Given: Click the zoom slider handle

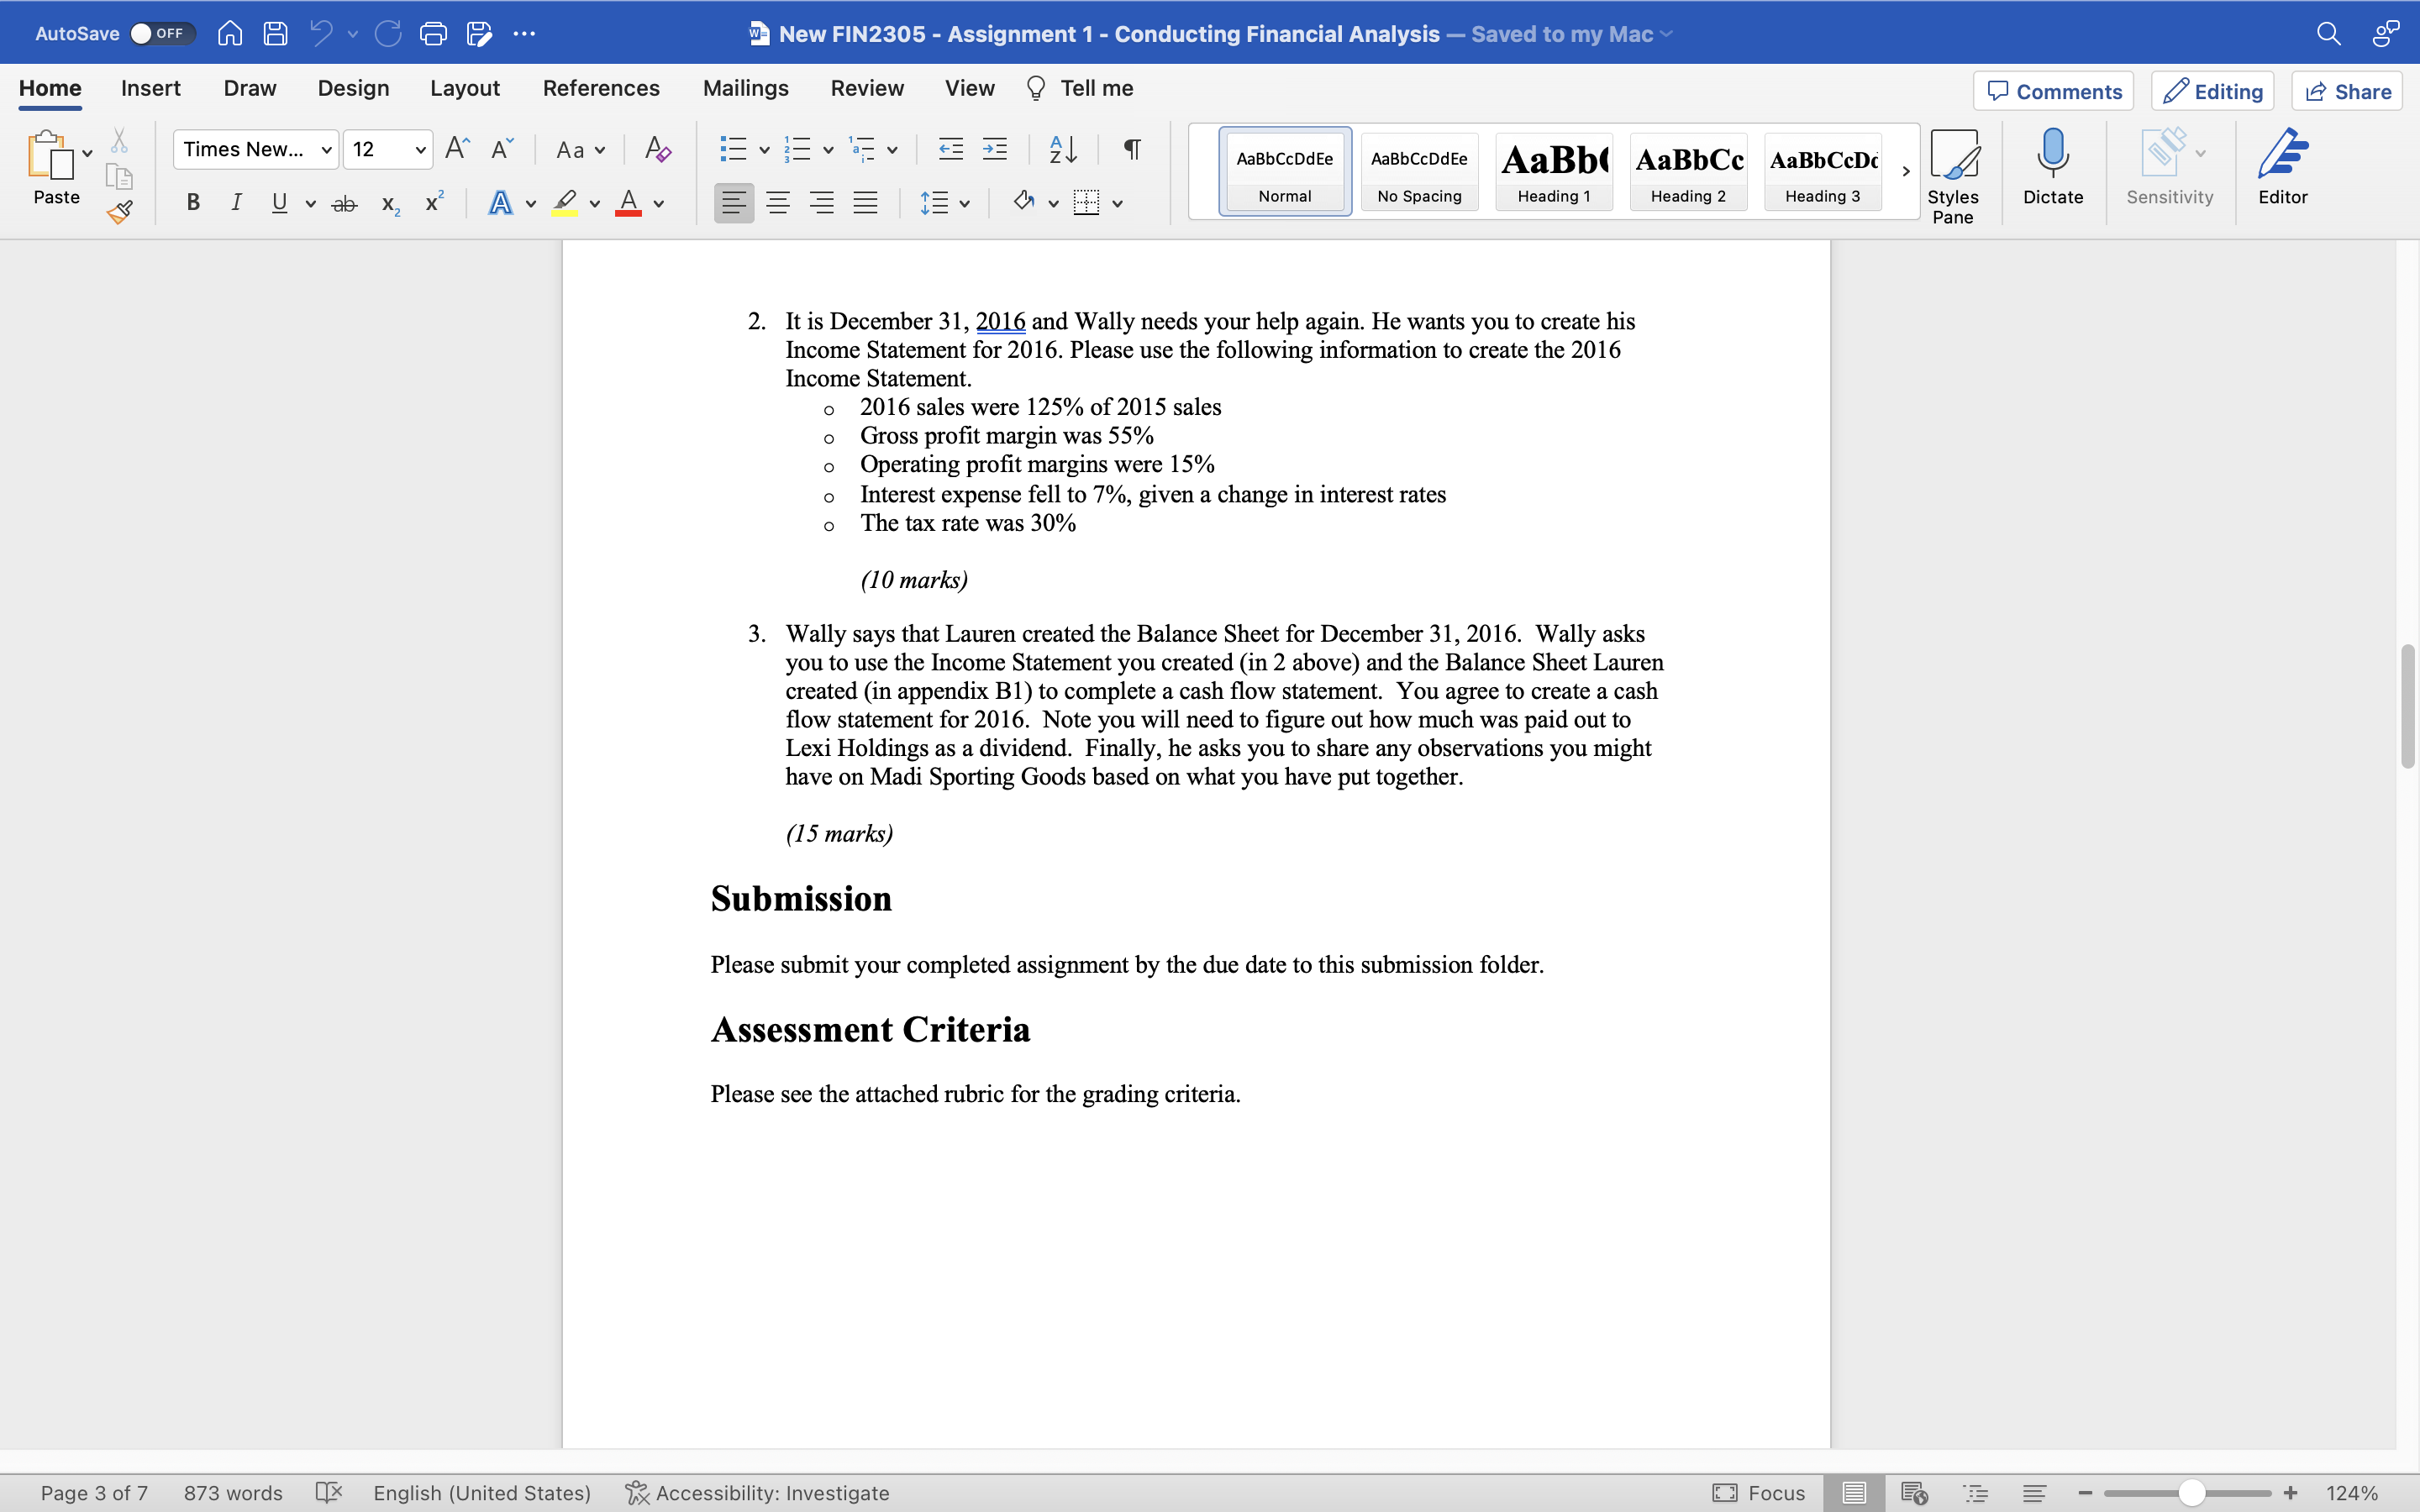Looking at the screenshot, I should click(2191, 1493).
